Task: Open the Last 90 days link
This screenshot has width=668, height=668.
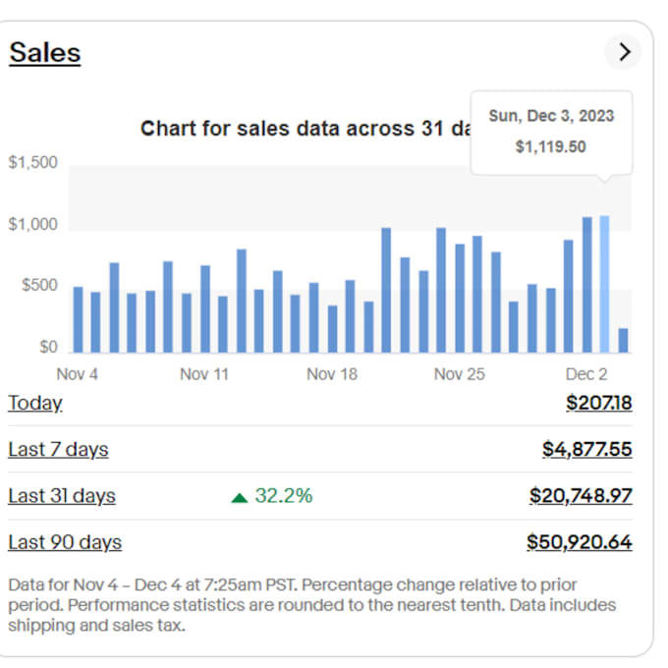Action: click(65, 542)
